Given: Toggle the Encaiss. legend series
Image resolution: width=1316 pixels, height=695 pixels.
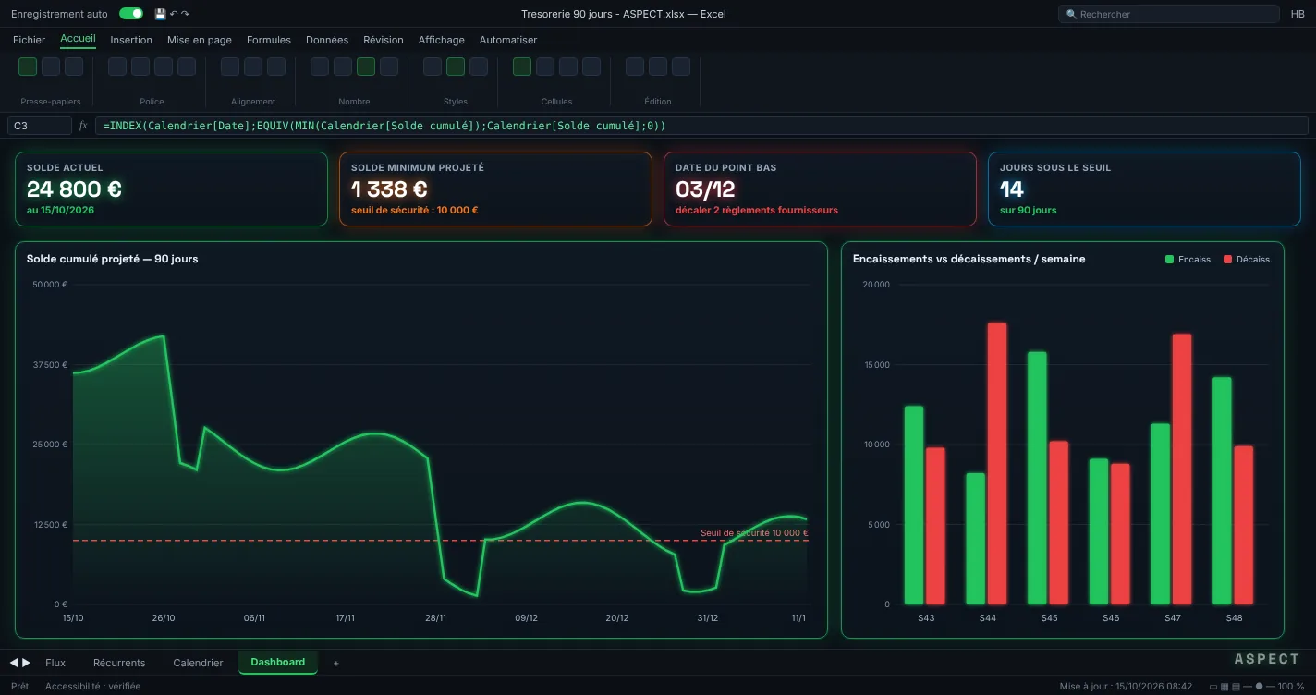Looking at the screenshot, I should click(x=1189, y=260).
